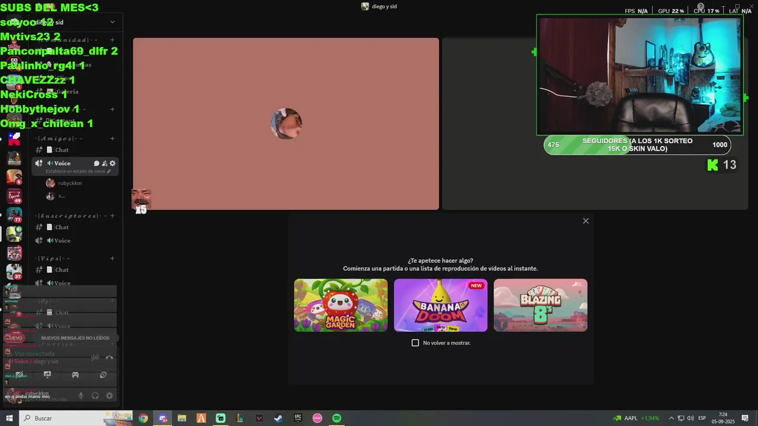Open Google Chrome from taskbar

(x=143, y=418)
